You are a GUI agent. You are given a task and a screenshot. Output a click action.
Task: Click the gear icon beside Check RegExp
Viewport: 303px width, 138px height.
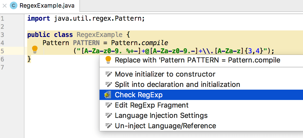pyautogui.click(x=107, y=95)
